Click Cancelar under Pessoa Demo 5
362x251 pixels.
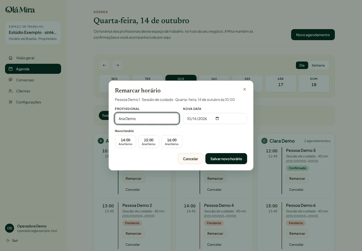[296, 190]
